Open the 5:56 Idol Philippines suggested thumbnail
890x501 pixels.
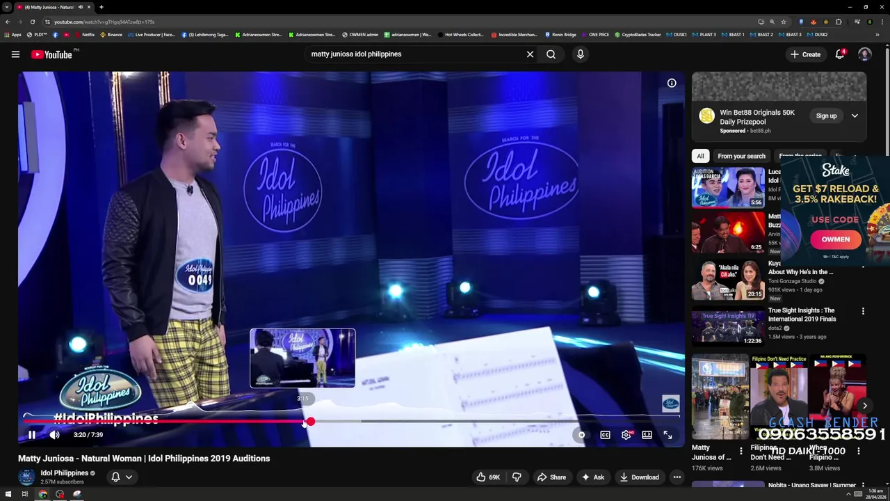click(727, 188)
